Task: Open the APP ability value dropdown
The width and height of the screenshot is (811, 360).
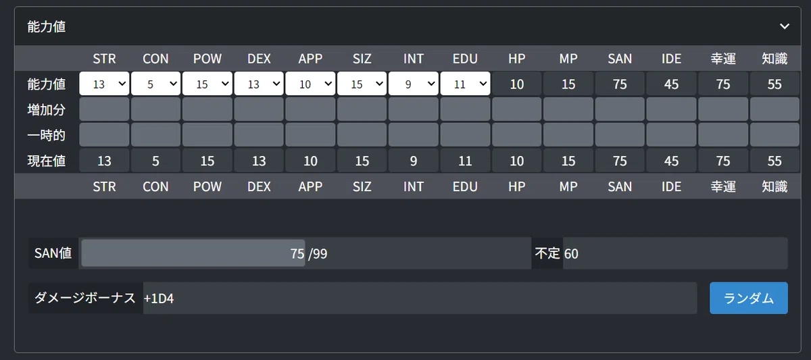Action: tap(310, 84)
